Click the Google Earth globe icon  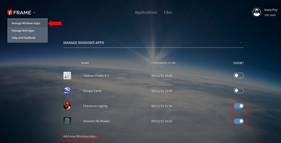[67, 91]
